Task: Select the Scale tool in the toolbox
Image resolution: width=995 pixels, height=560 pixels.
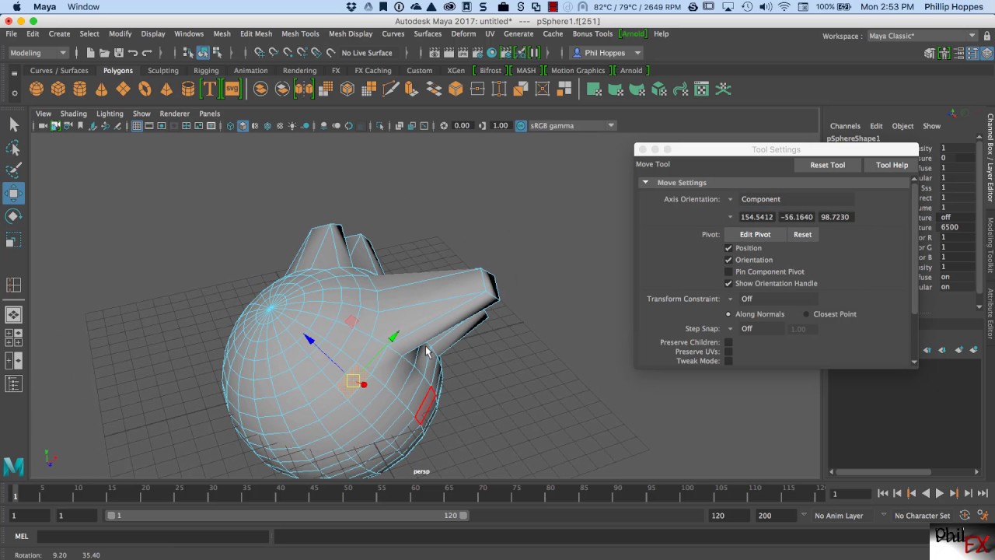Action: pyautogui.click(x=13, y=240)
